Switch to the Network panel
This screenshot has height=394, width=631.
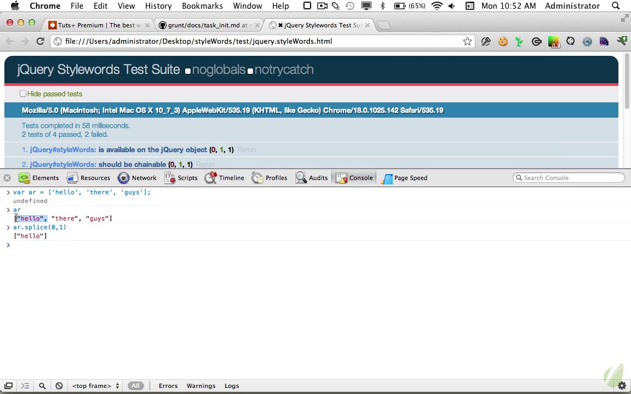click(x=137, y=178)
